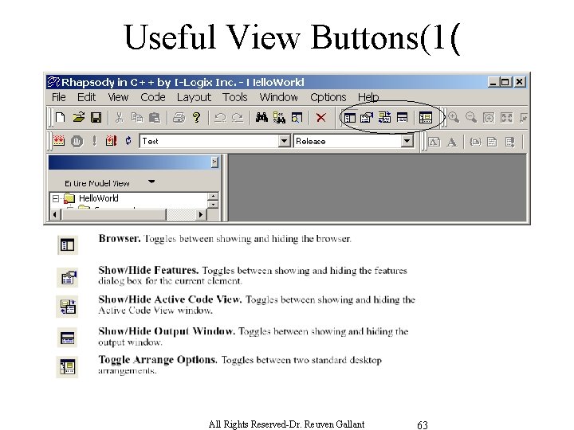574x430 pixels.
Task: Click the red X Delete icon
Action: (x=321, y=118)
